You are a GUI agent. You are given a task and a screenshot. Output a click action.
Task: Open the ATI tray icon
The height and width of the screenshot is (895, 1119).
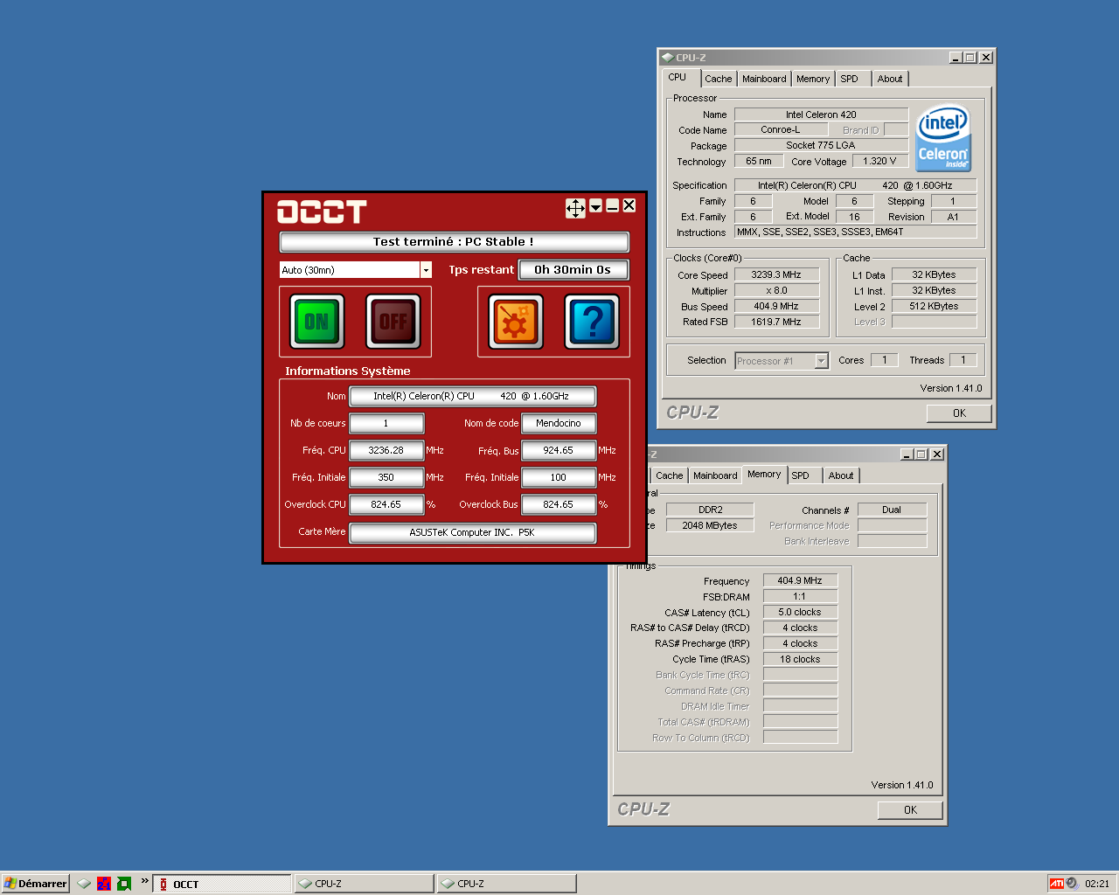(1057, 884)
